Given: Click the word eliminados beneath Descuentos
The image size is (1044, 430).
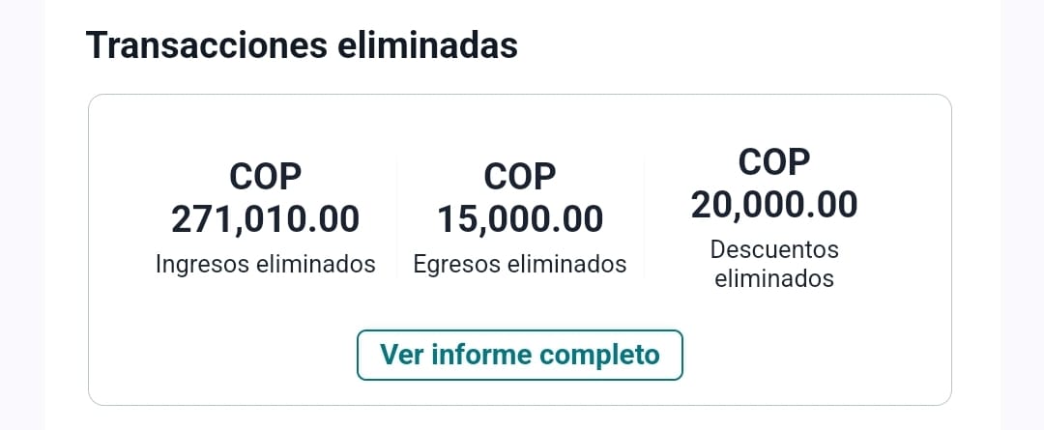Looking at the screenshot, I should tap(774, 278).
